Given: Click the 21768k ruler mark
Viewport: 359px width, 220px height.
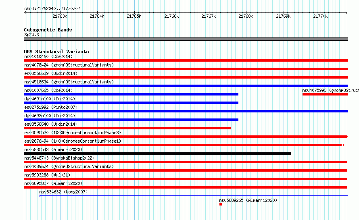Looking at the screenshot, I should pos(246,16).
